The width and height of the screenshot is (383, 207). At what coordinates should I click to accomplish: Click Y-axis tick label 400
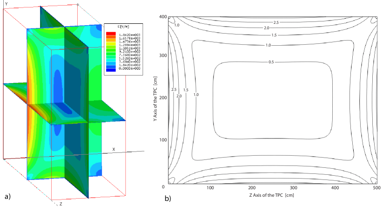pos(163,17)
